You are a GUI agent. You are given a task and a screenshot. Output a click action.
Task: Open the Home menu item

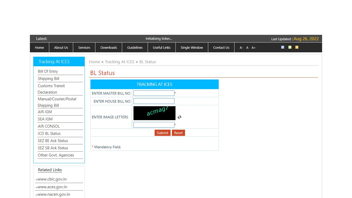(x=39, y=47)
